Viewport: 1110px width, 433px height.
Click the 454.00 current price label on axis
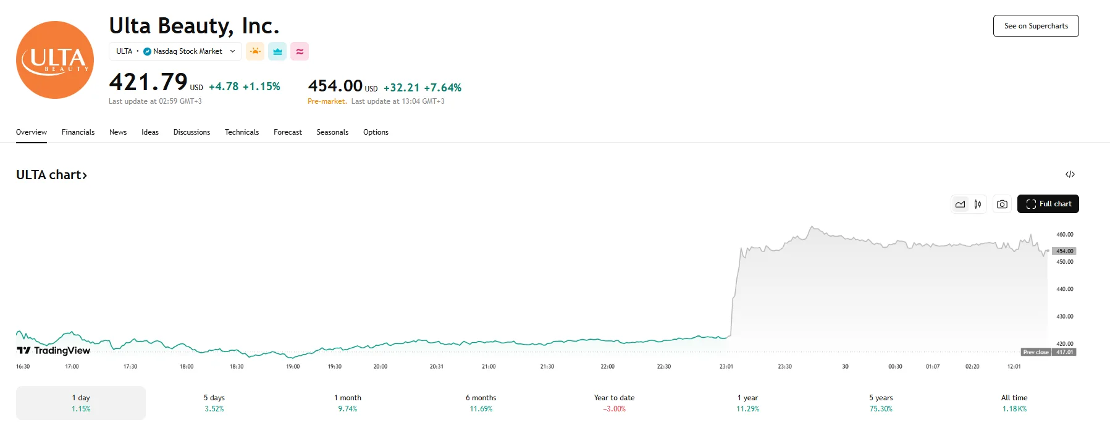pos(1064,251)
